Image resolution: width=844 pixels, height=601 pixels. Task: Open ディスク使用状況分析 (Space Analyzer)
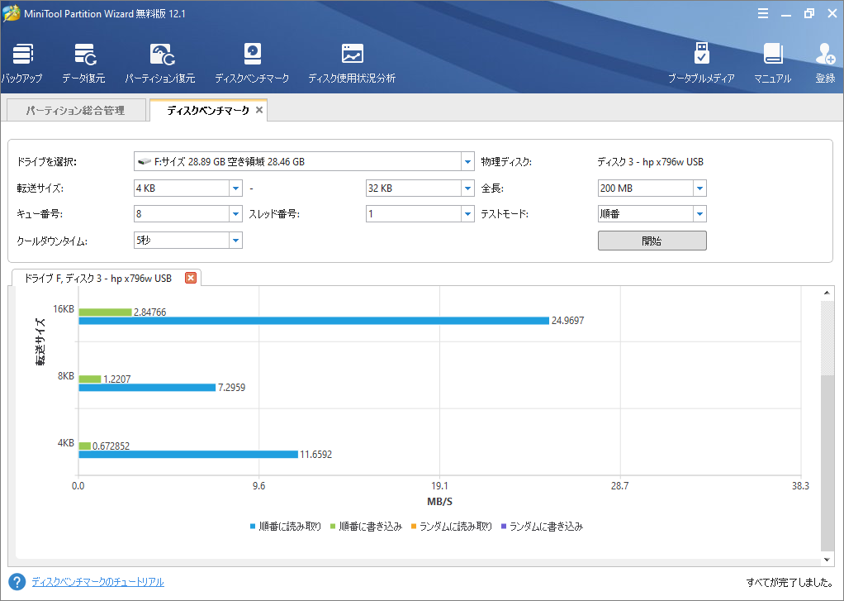[x=352, y=63]
